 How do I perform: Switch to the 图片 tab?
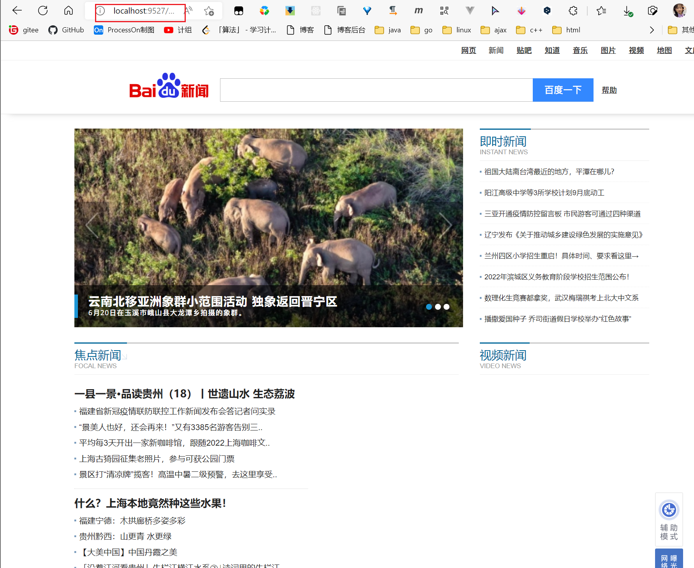tap(608, 51)
